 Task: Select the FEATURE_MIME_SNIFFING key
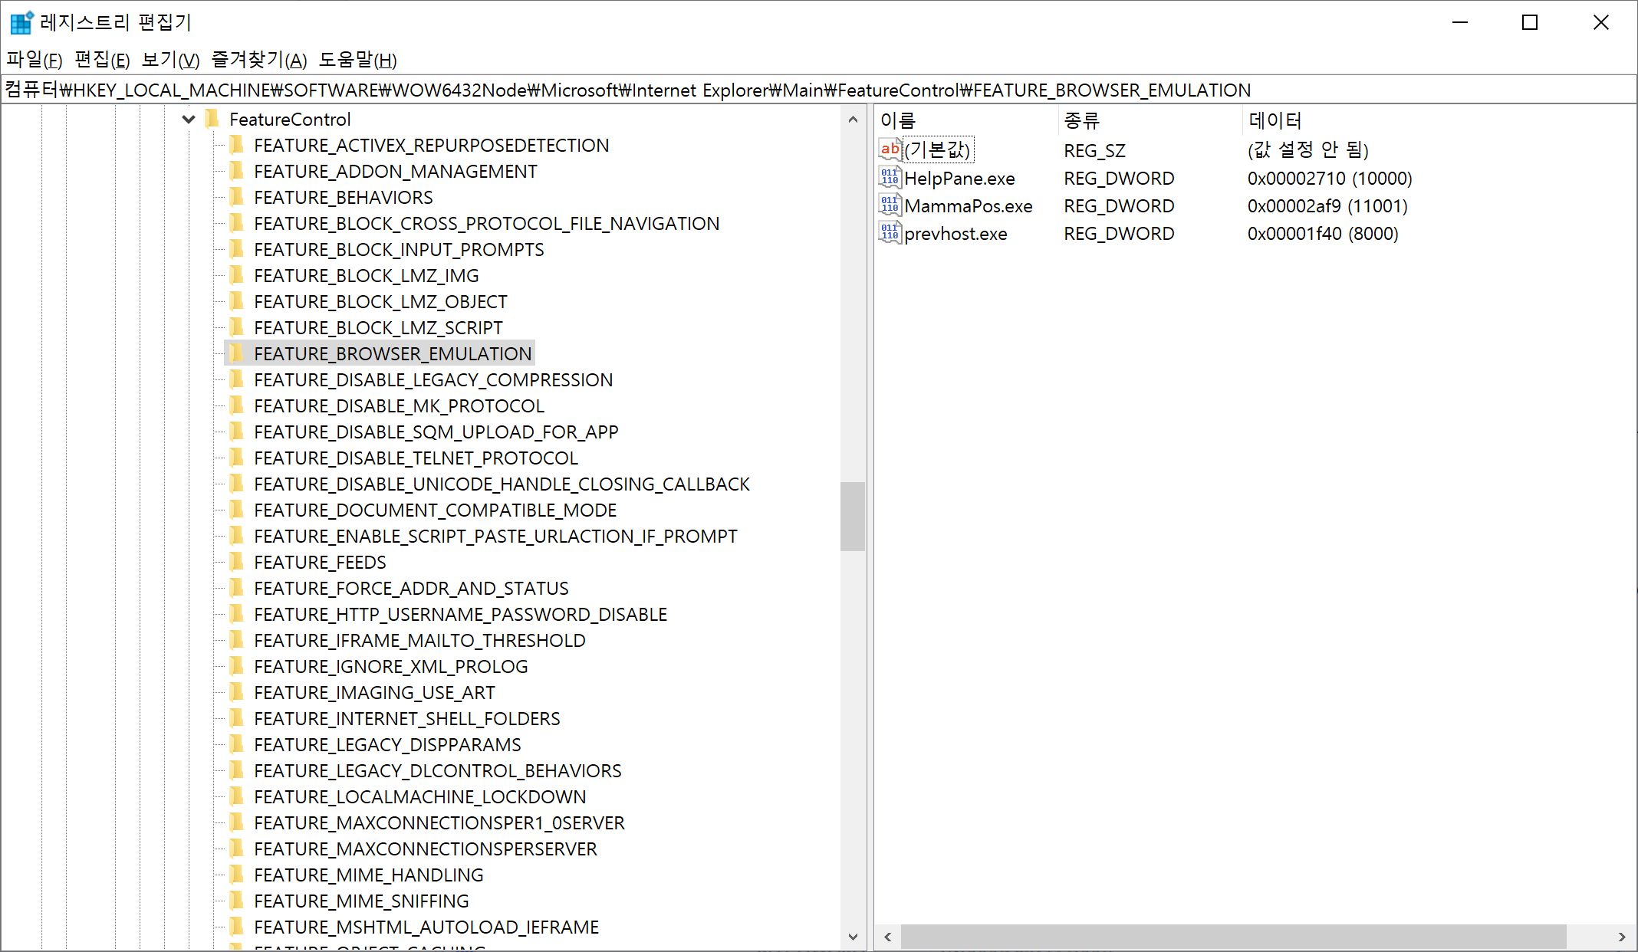point(361,901)
